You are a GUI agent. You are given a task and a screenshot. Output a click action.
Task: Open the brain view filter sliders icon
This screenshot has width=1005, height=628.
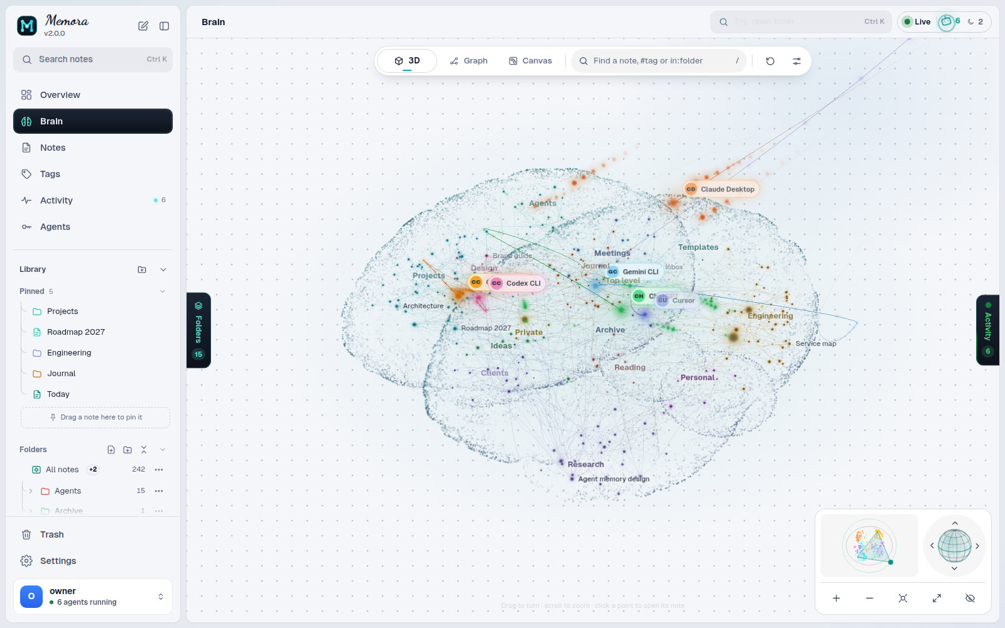pos(796,61)
